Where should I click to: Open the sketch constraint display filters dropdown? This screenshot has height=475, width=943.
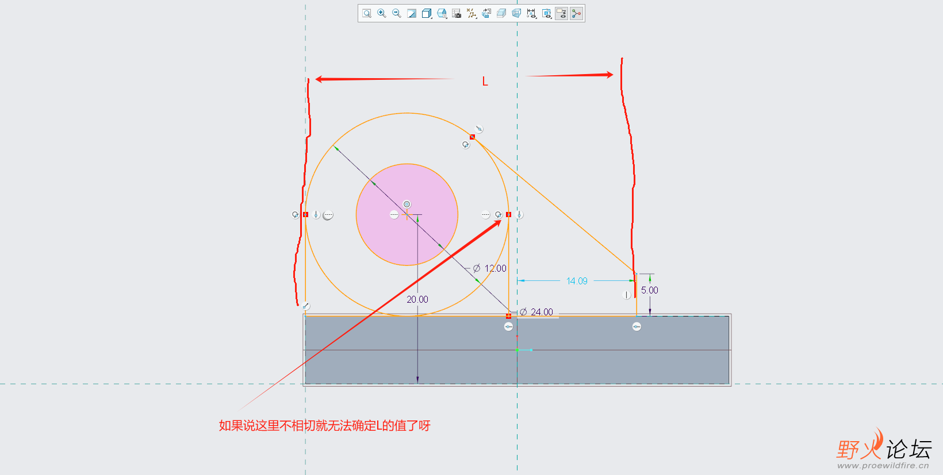pos(546,13)
